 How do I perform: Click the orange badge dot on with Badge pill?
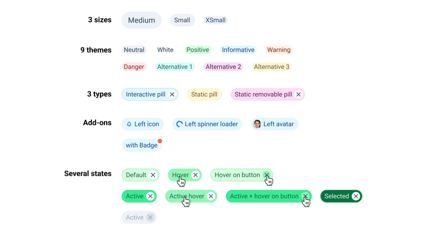160,141
